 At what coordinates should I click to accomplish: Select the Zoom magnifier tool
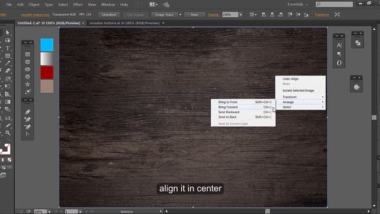click(x=8, y=133)
